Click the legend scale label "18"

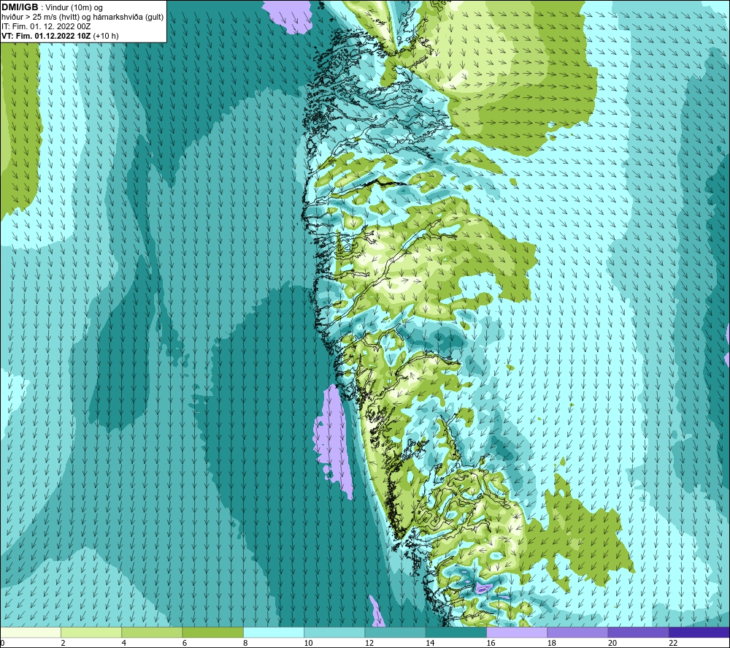click(552, 643)
